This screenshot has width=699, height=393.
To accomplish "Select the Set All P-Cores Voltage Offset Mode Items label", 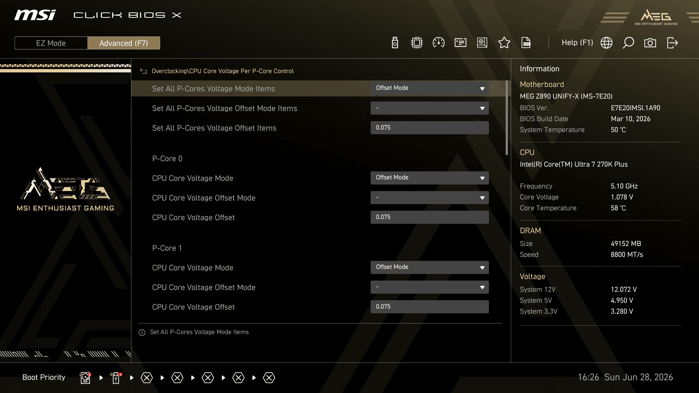I will point(225,108).
